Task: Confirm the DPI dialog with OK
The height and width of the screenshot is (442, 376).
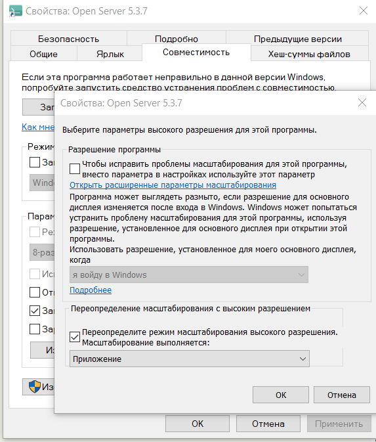Action: point(280,395)
